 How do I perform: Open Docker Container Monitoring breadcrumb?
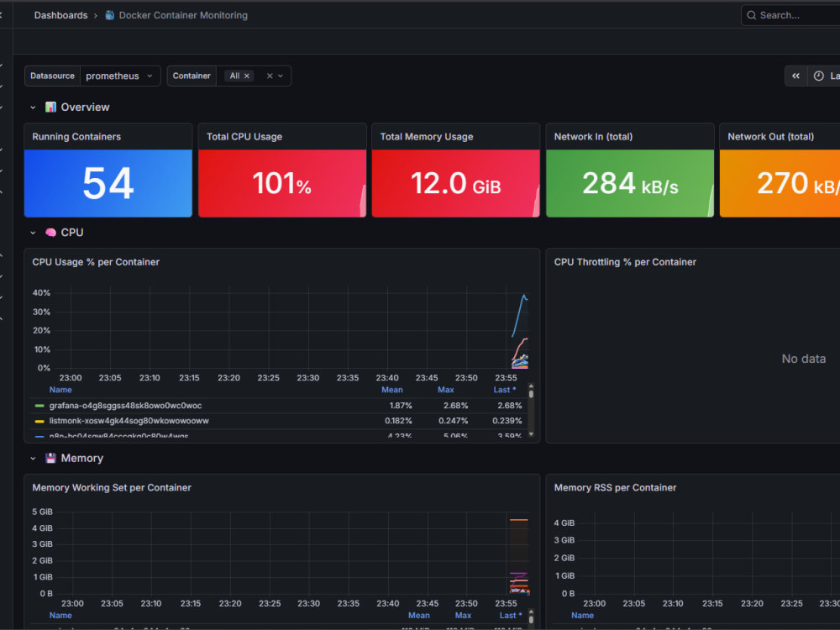point(183,15)
